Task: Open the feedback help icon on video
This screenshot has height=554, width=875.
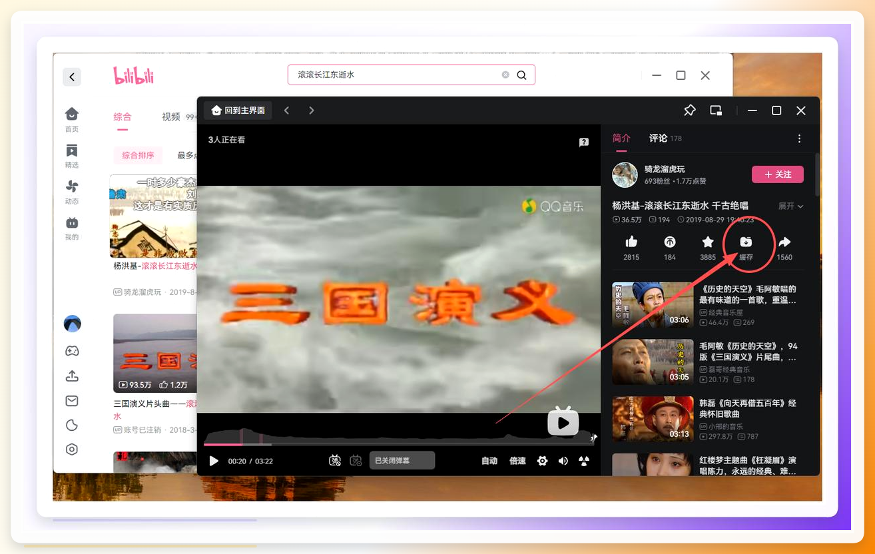Action: pyautogui.click(x=584, y=142)
